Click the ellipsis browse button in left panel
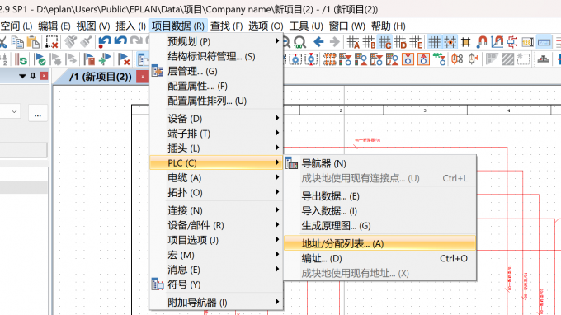The width and height of the screenshot is (561, 315). point(38,113)
